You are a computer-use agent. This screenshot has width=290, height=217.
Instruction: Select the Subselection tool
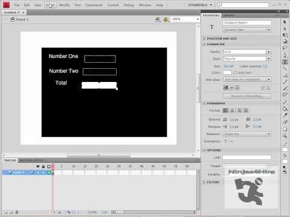[285, 28]
